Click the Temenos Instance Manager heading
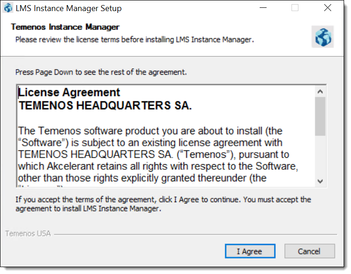The width and height of the screenshot is (351, 274). click(x=65, y=27)
